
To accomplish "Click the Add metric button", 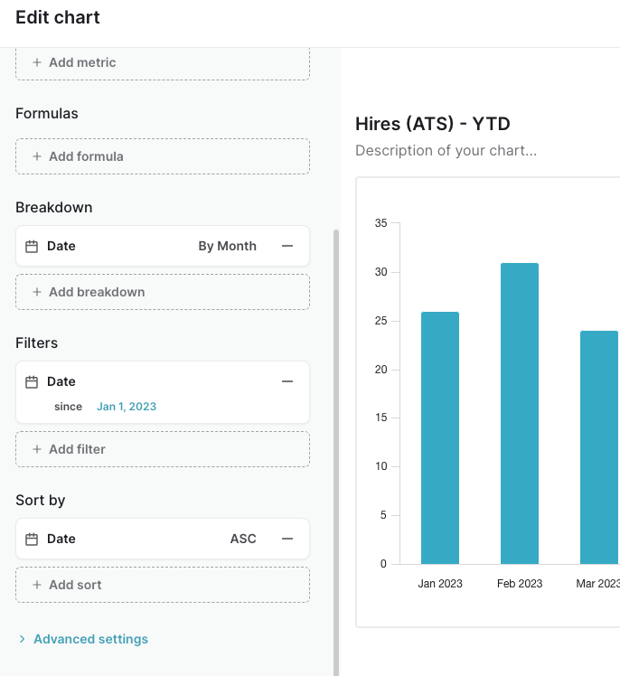I will point(163,62).
